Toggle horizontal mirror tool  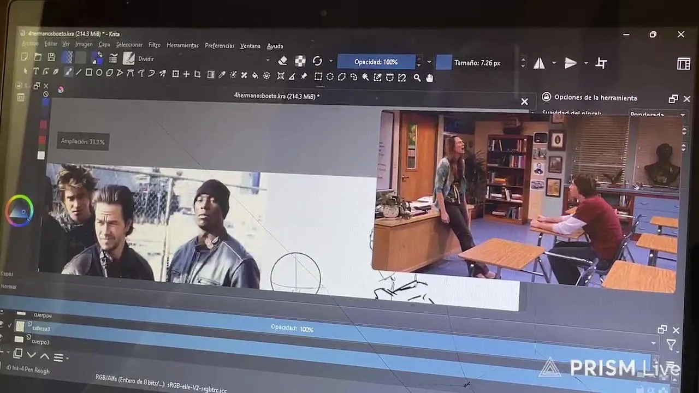pos(539,63)
